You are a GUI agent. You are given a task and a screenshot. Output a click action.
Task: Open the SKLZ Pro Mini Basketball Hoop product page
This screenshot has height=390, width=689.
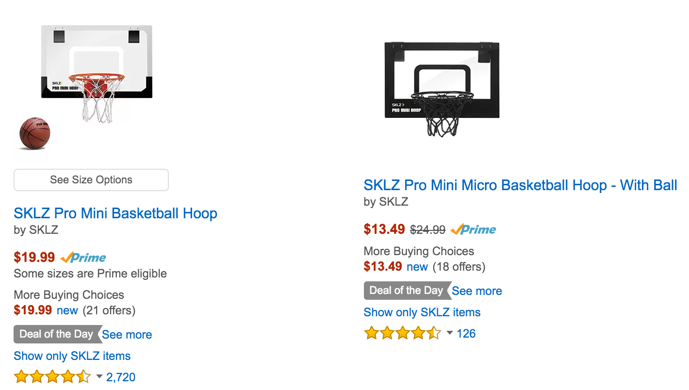(x=115, y=213)
